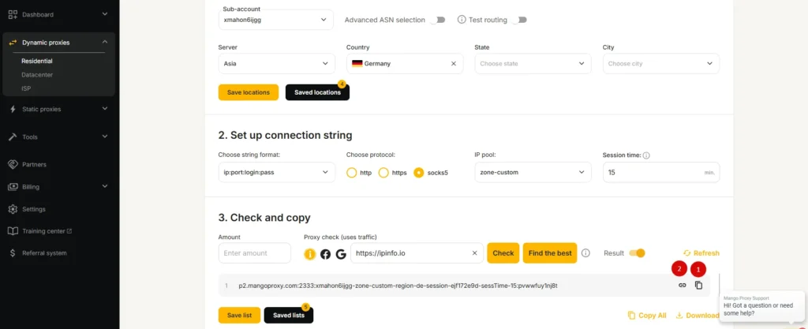Viewport: 808px width, 329px height.
Task: Click Copy All
Action: tap(647, 315)
